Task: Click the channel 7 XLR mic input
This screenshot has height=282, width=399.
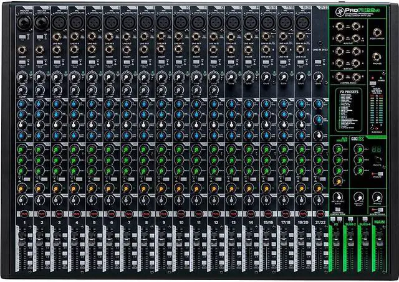Action: coord(129,22)
